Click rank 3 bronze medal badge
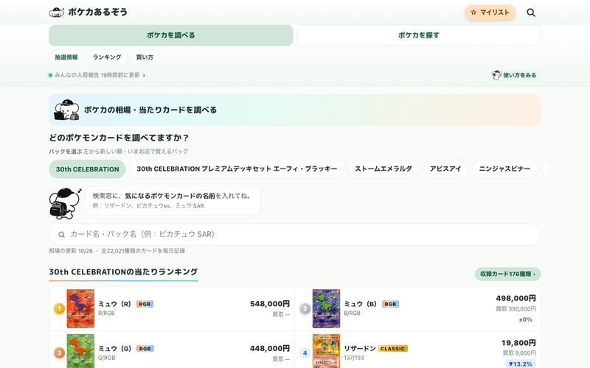Screen dimensions: 590x368 coord(59,353)
